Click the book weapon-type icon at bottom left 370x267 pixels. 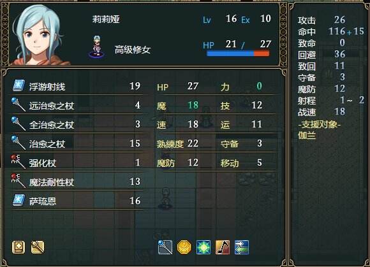[18, 247]
